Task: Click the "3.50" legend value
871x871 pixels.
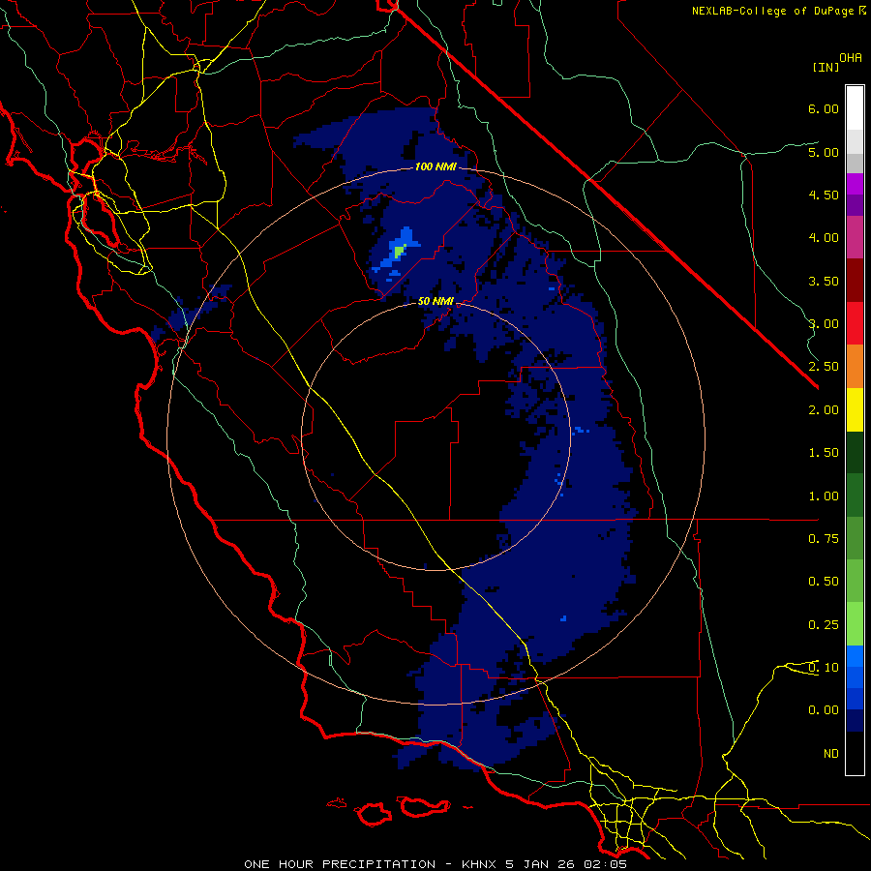Action: (824, 281)
